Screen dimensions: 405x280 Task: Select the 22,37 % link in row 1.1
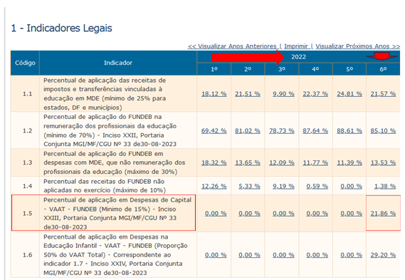(x=315, y=94)
